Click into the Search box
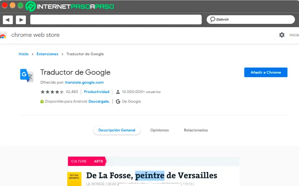The image size is (299, 186). 250,19
